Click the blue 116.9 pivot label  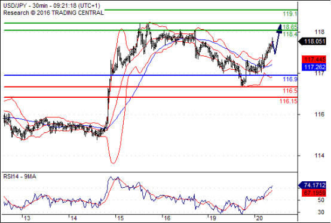pyautogui.click(x=290, y=79)
